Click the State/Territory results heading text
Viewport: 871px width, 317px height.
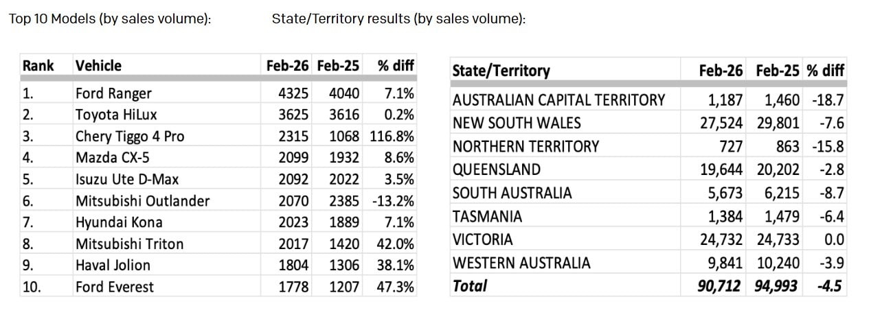click(x=398, y=19)
